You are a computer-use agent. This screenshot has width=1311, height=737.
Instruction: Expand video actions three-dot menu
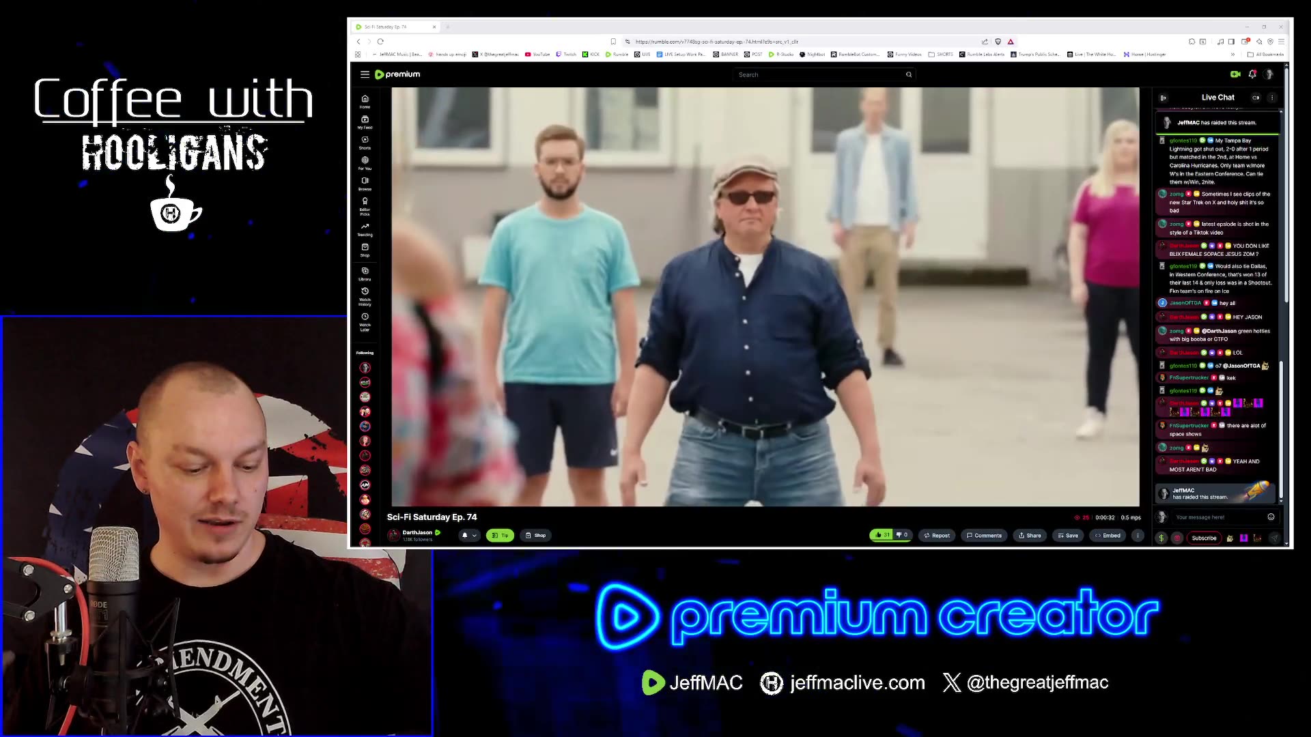coord(1138,535)
